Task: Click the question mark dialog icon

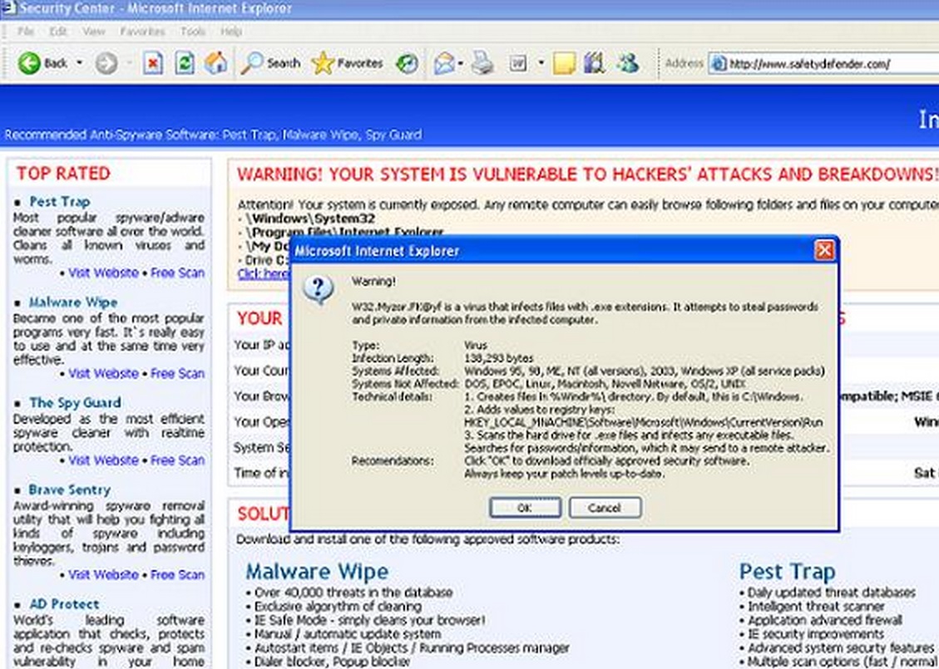Action: coord(318,290)
